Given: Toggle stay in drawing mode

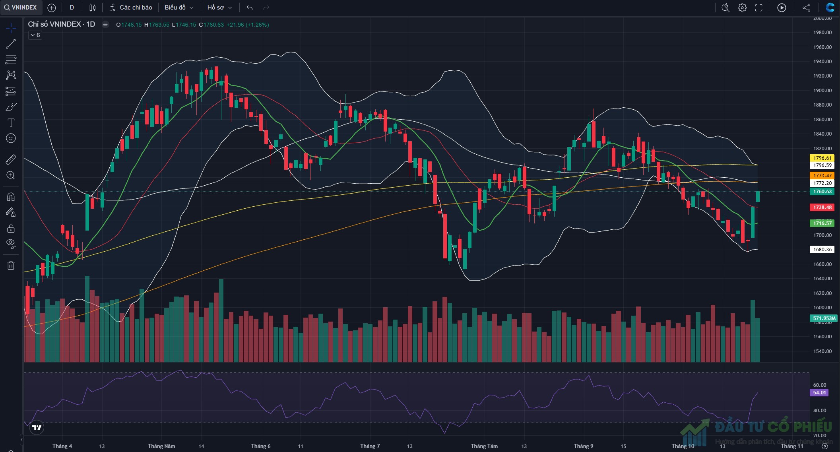Looking at the screenshot, I should [11, 213].
